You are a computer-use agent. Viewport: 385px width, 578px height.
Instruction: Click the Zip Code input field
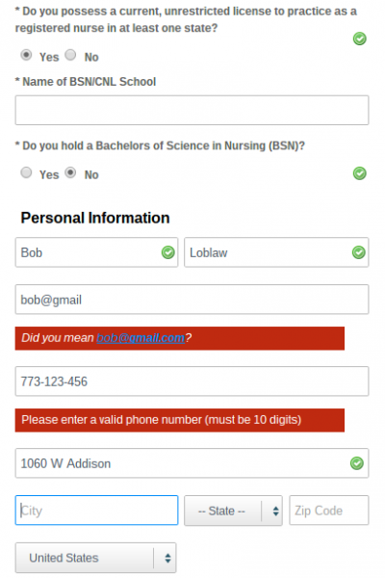tap(329, 511)
